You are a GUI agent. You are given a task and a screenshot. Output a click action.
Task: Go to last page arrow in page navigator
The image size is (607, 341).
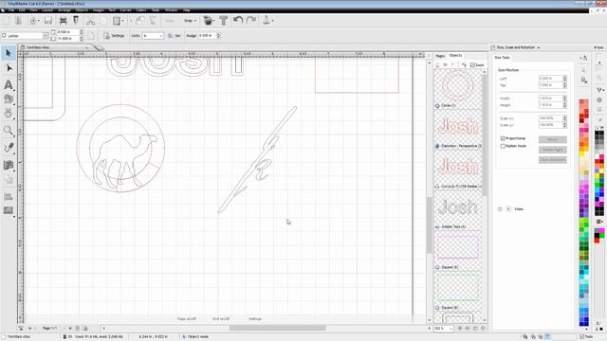coord(70,329)
